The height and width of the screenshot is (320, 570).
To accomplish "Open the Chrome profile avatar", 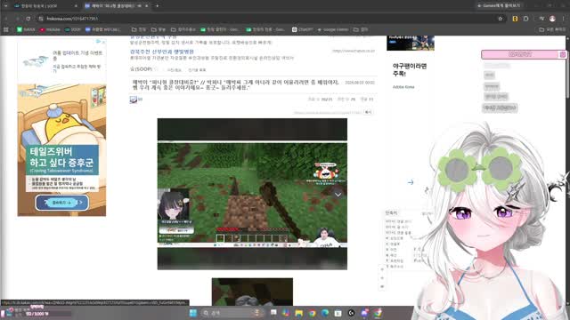I will click(x=552, y=19).
